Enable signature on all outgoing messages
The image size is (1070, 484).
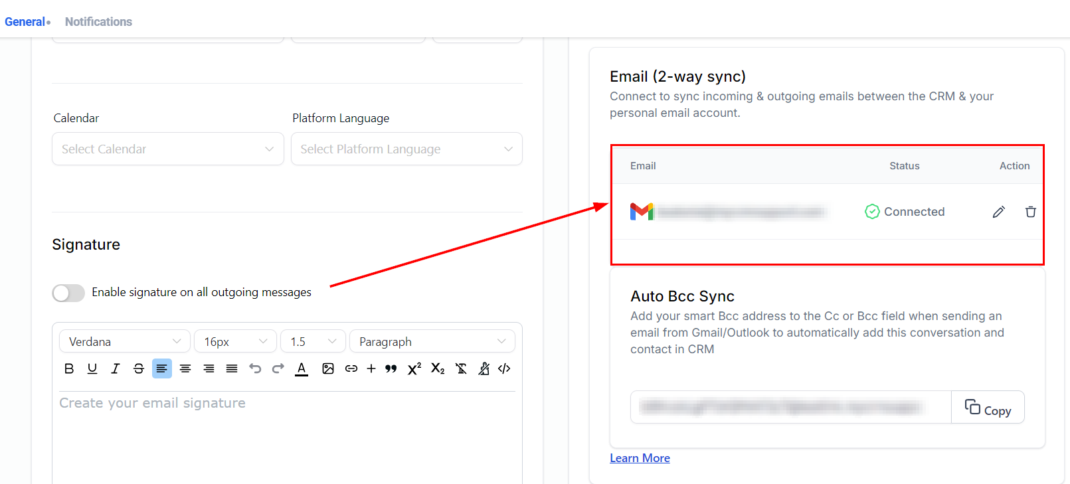[x=68, y=293]
